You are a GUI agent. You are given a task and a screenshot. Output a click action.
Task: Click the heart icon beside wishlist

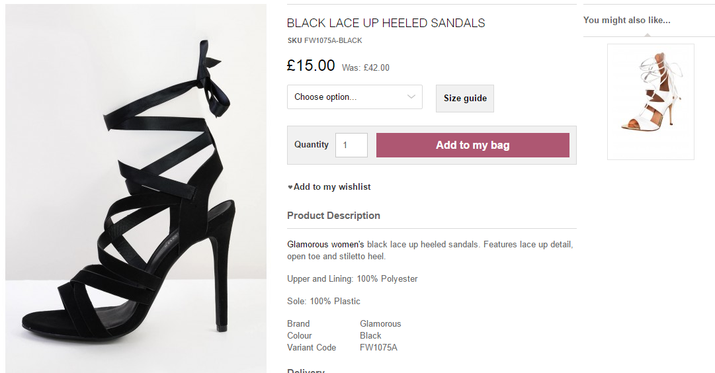click(x=290, y=187)
